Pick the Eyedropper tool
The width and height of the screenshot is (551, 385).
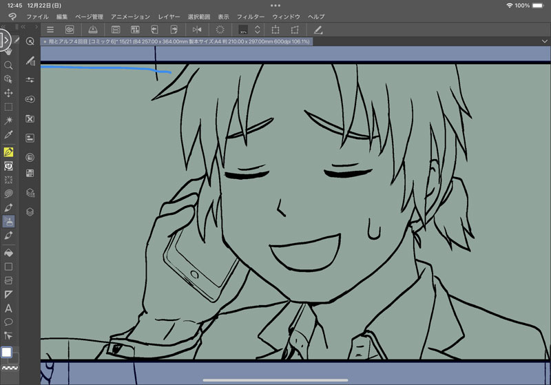click(9, 135)
